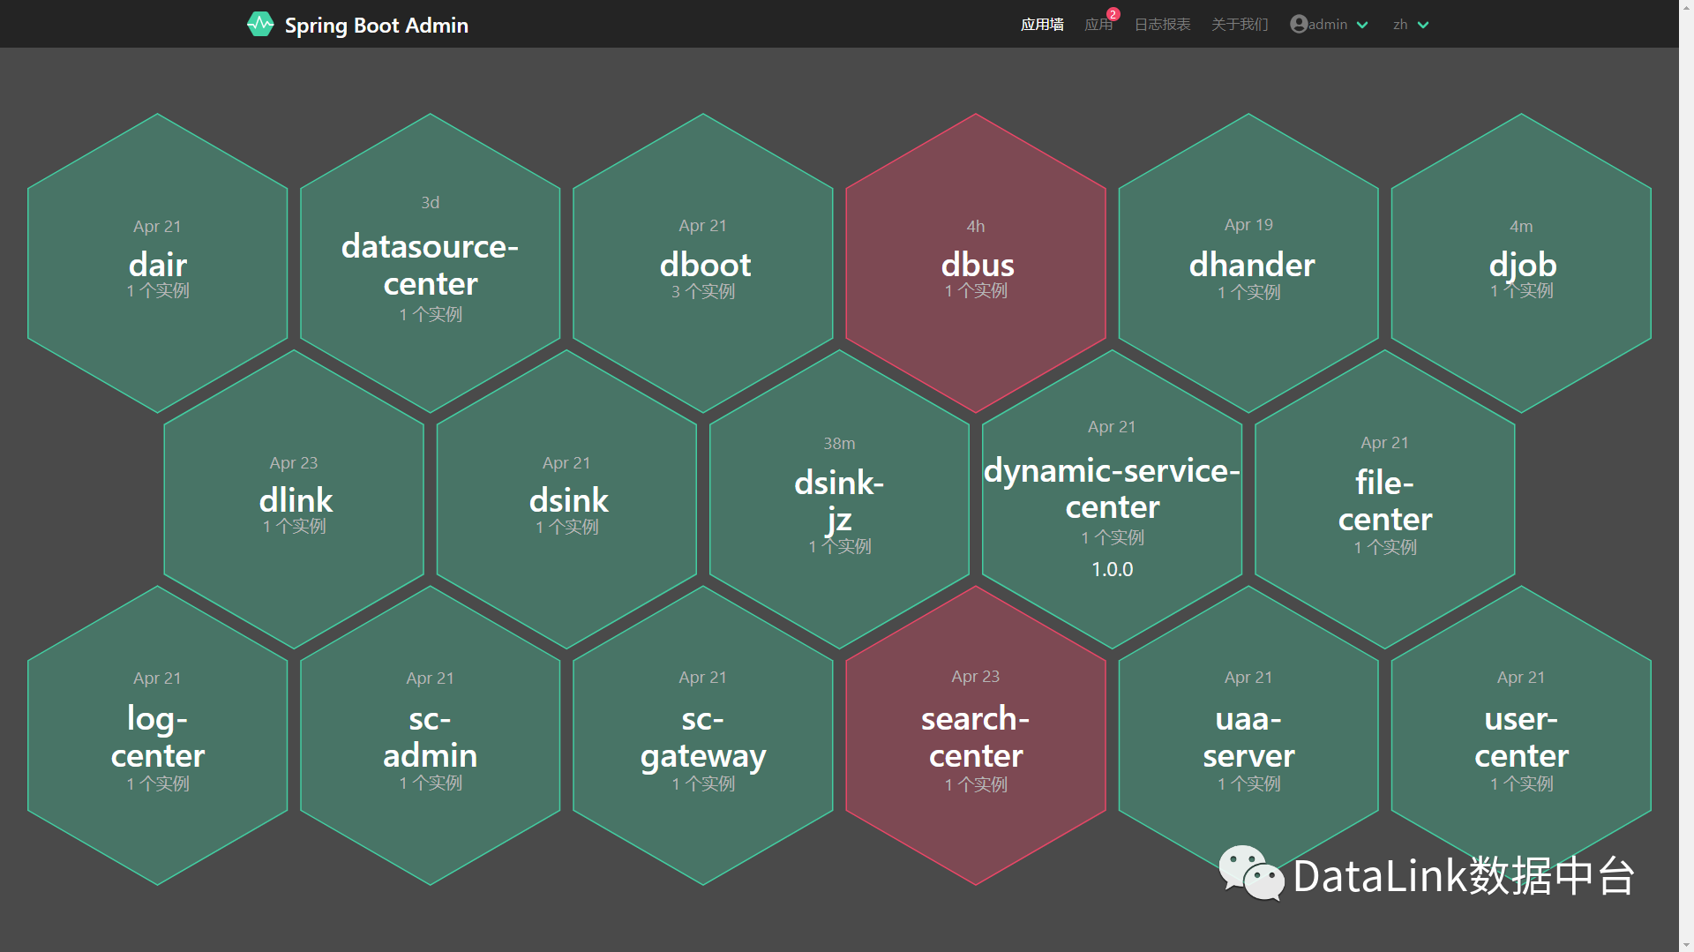Select the user-center application tile

1521,736
